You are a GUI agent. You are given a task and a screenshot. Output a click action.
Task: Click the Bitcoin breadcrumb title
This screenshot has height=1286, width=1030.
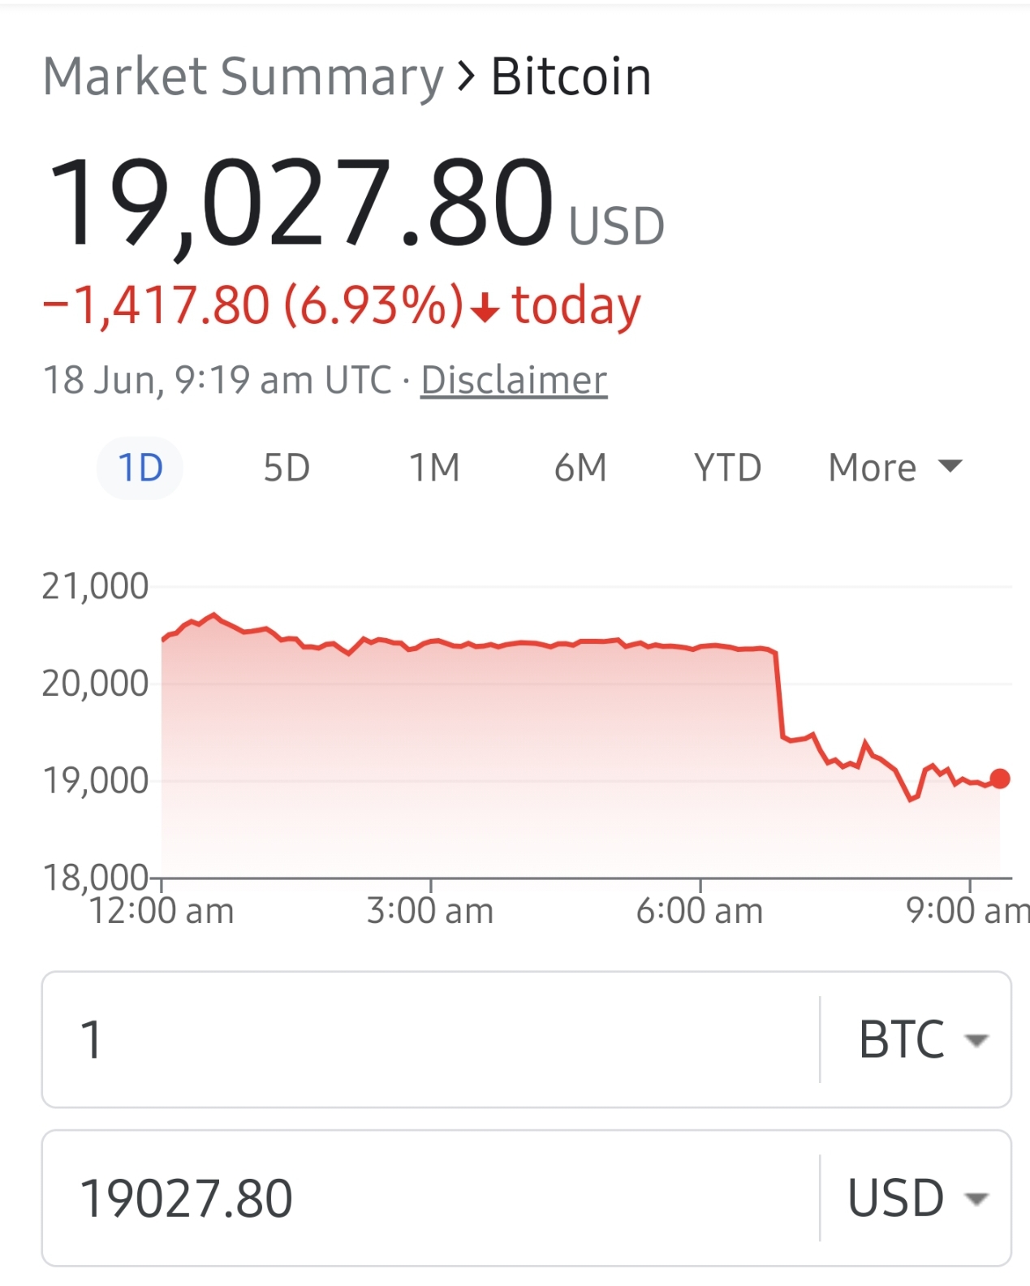click(571, 77)
